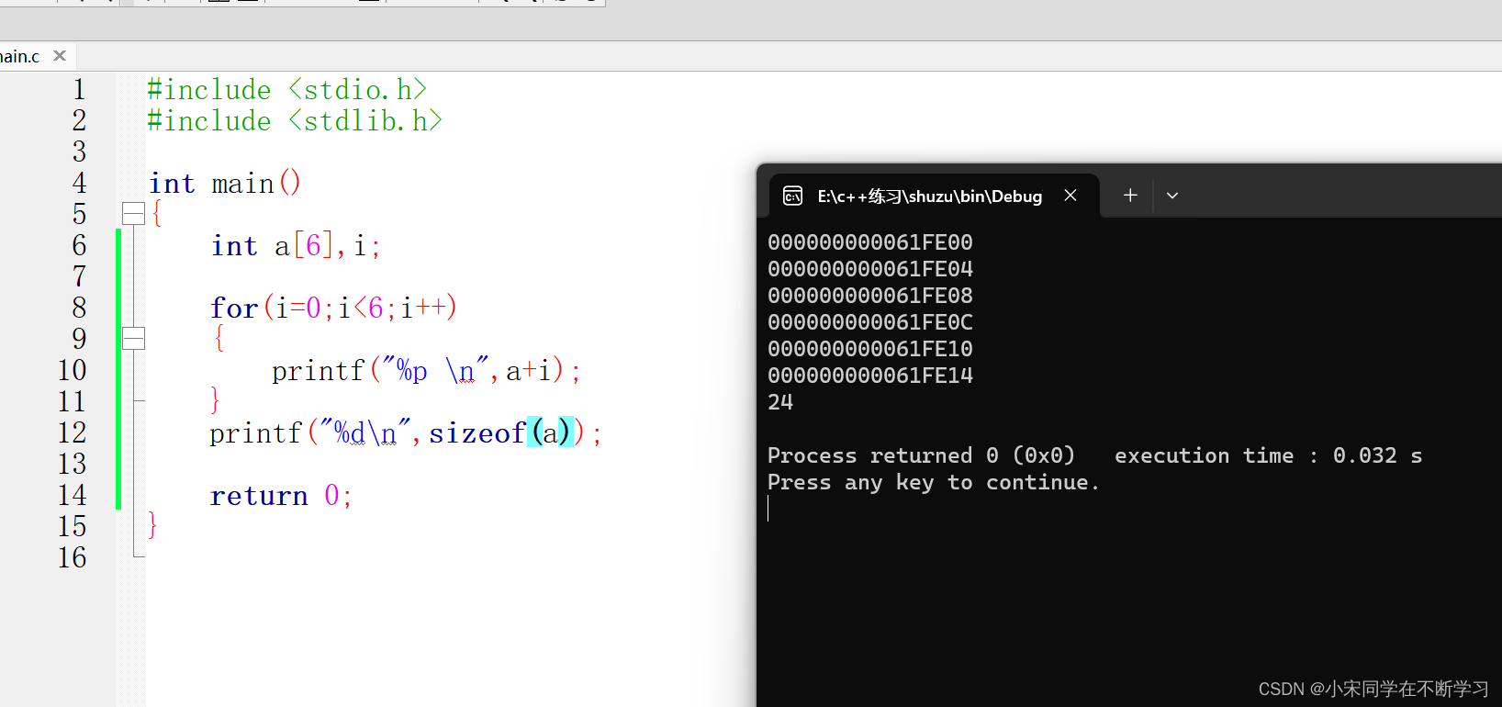The width and height of the screenshot is (1502, 707).
Task: Click the for(i=0;i<6;i++) statement
Action: pos(334,308)
